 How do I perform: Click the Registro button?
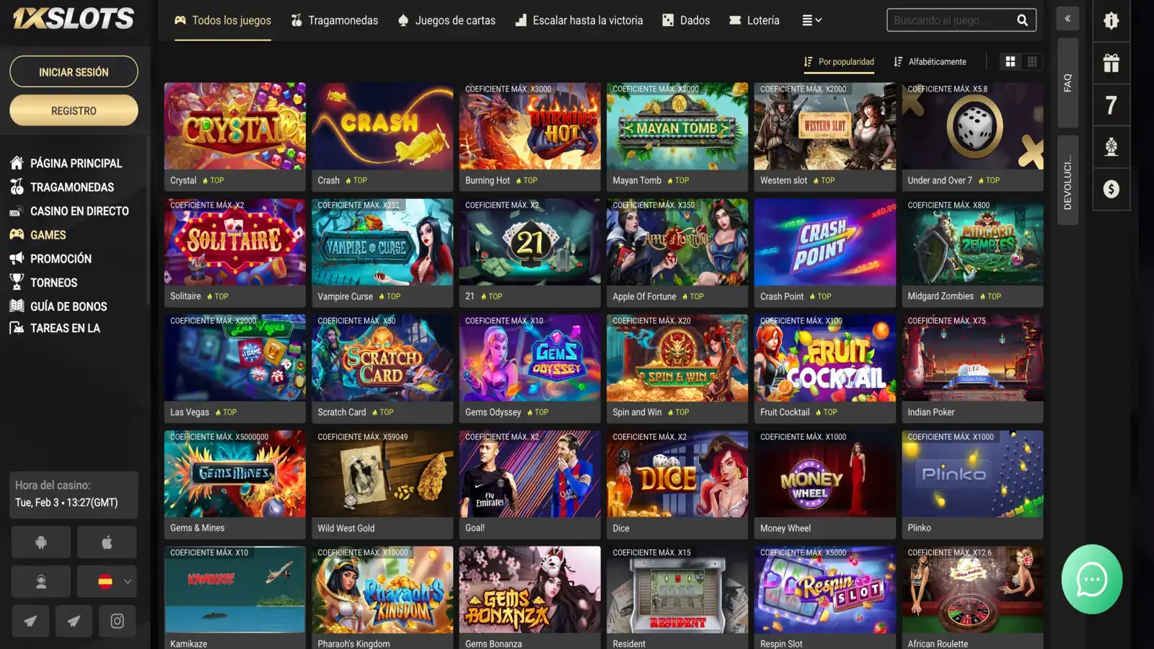pyautogui.click(x=74, y=111)
